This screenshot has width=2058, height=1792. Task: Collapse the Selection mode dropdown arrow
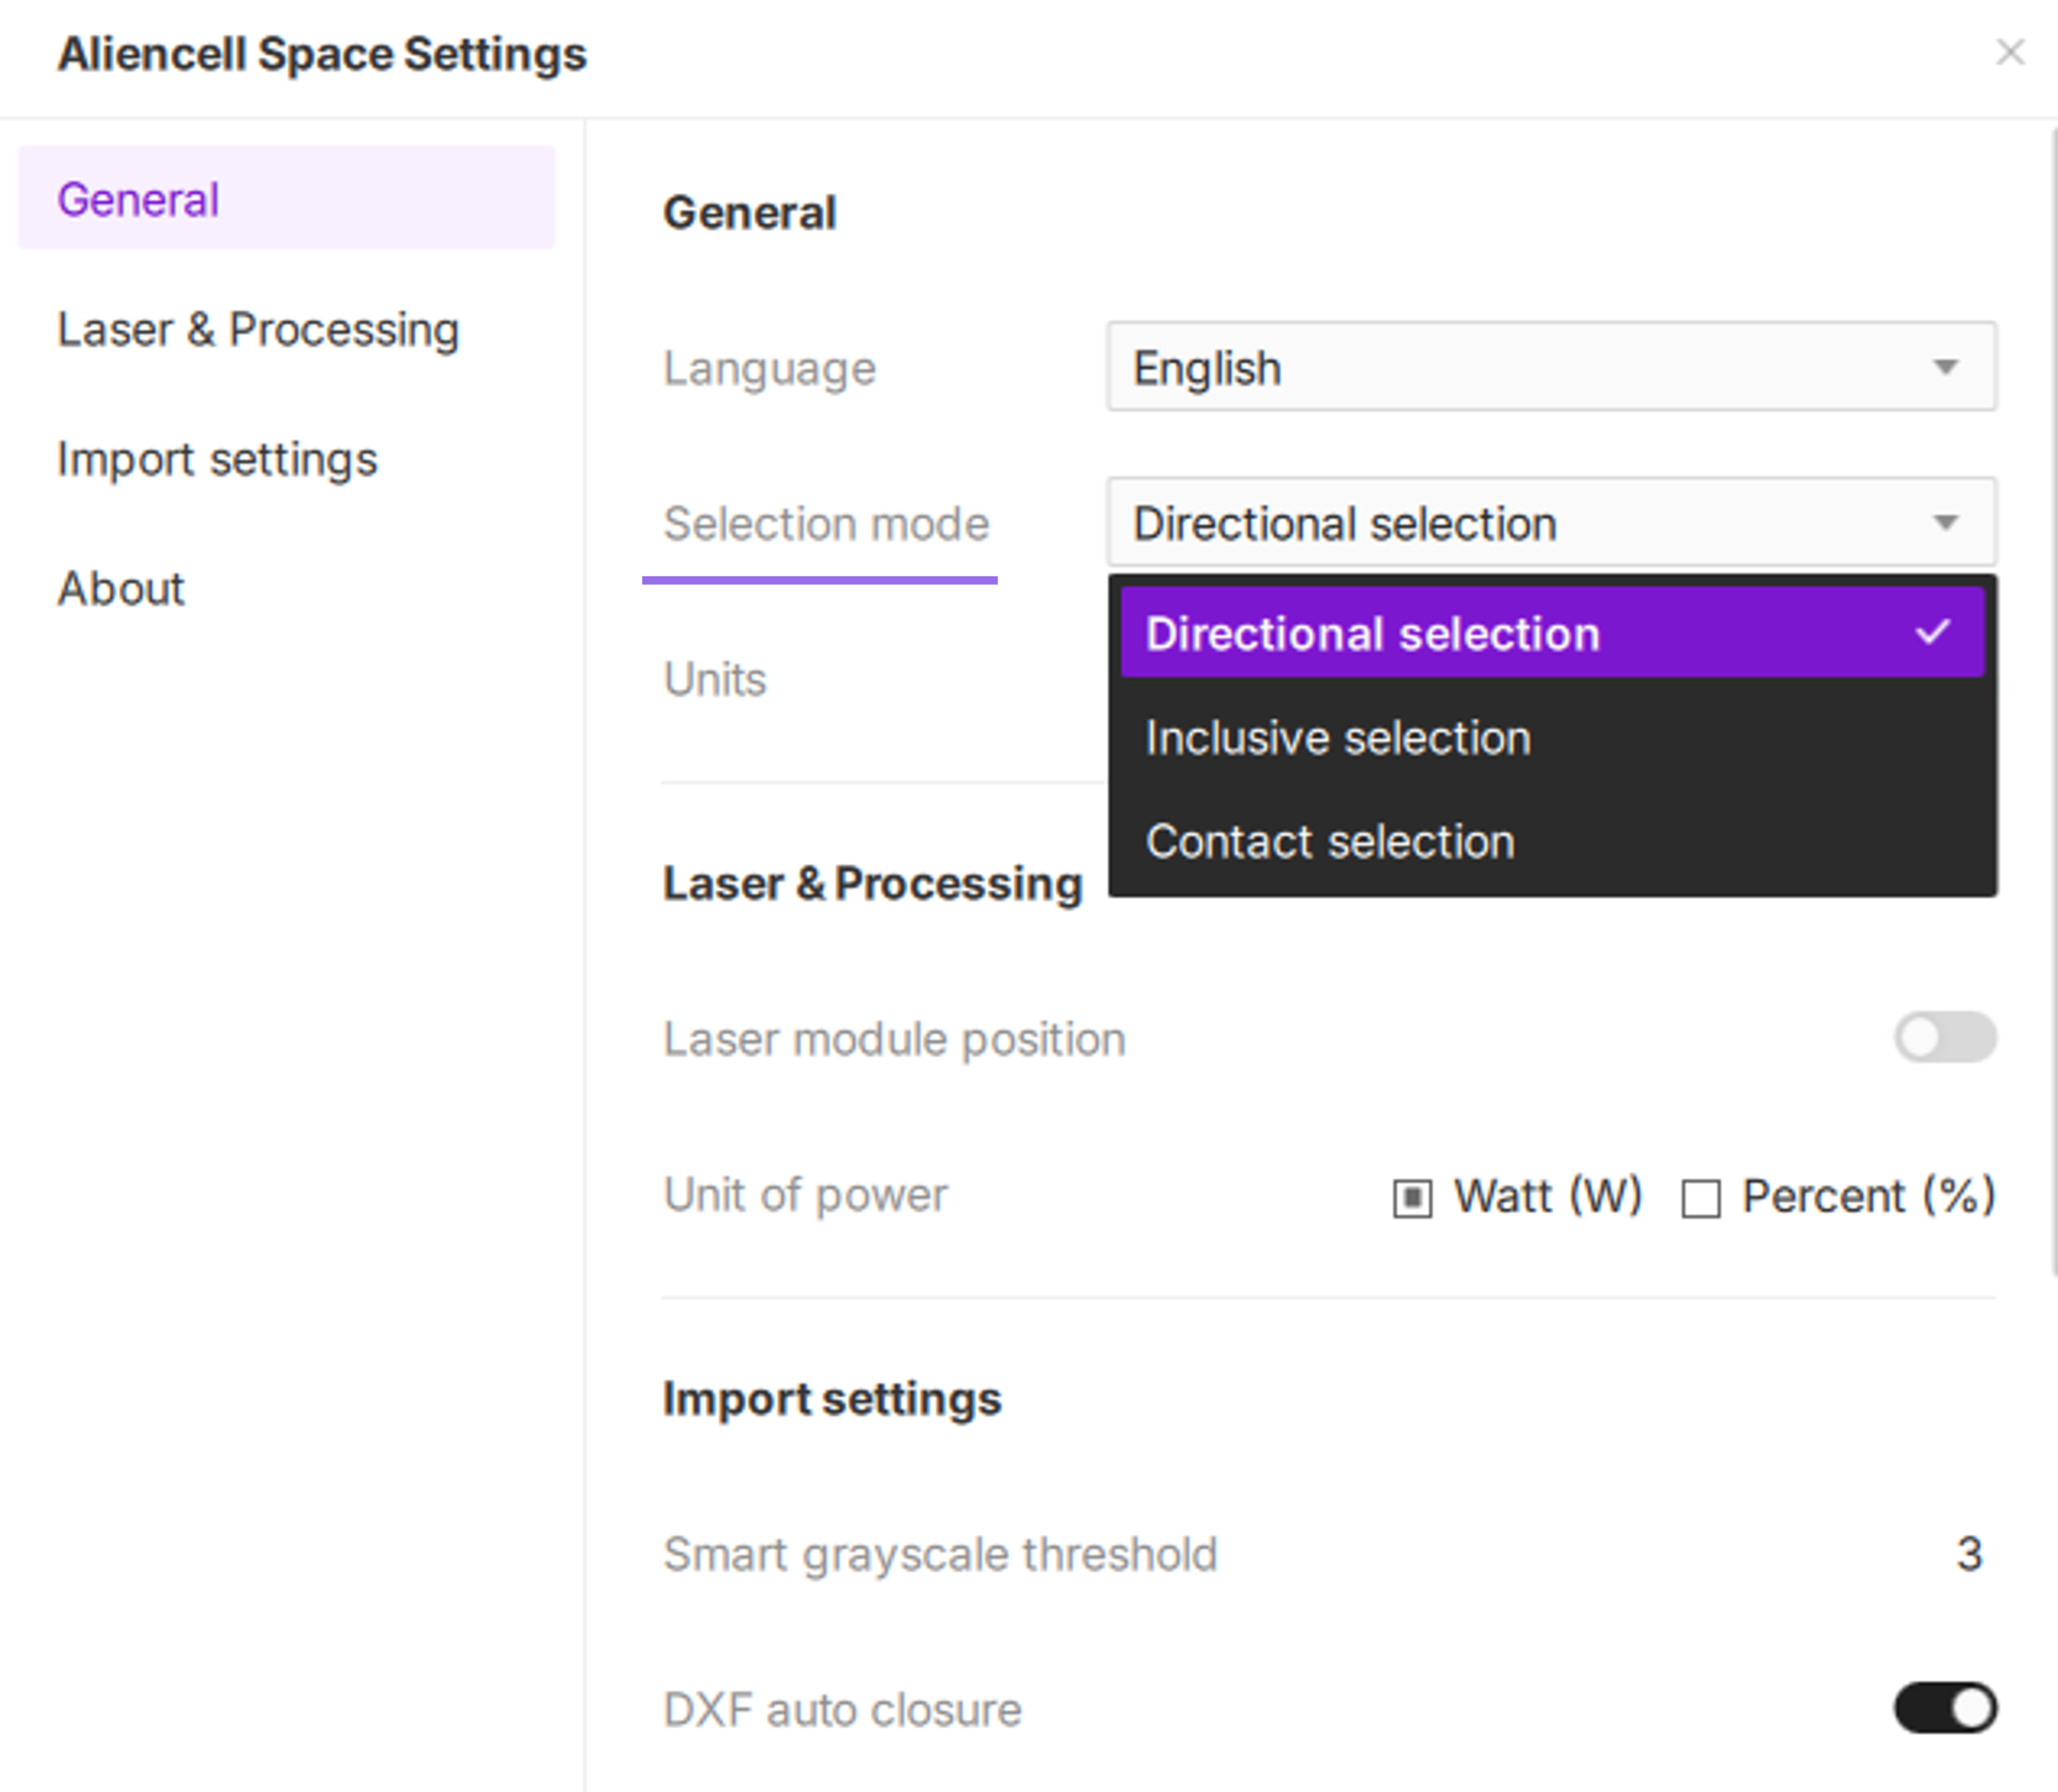point(1944,523)
